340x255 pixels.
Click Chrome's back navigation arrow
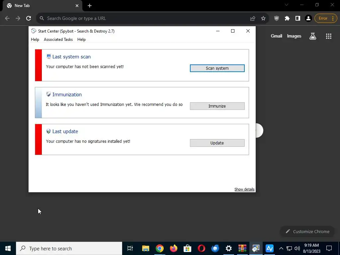click(7, 18)
